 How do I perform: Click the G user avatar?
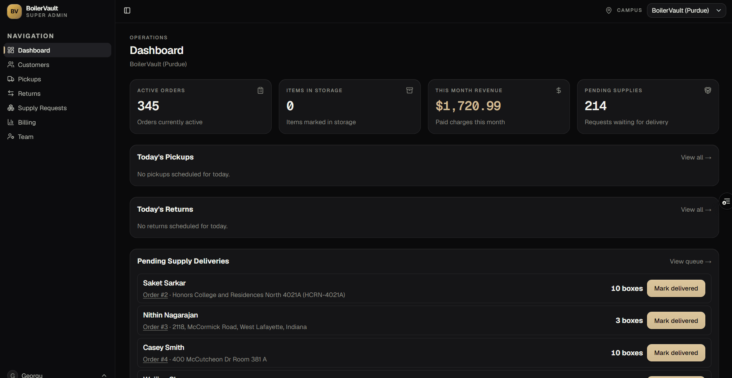[x=13, y=375]
